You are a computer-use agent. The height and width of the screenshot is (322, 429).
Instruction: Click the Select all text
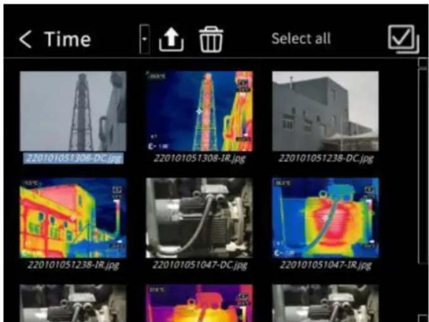(x=301, y=39)
